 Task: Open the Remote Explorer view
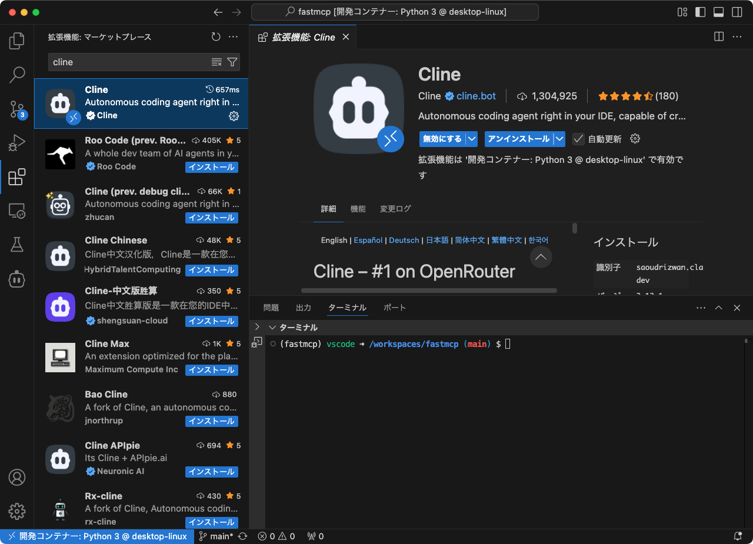[16, 211]
